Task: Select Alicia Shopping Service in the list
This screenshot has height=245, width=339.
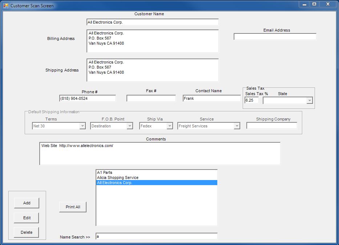Action: point(157,177)
